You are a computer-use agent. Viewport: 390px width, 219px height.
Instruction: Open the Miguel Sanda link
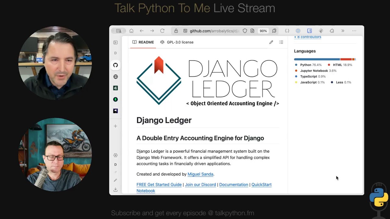pos(200,174)
